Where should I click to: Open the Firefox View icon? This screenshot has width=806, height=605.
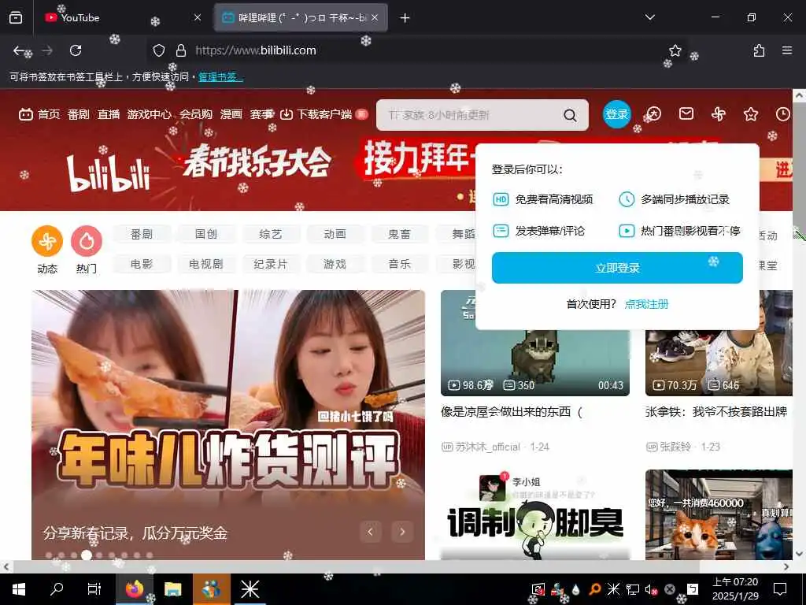point(16,17)
